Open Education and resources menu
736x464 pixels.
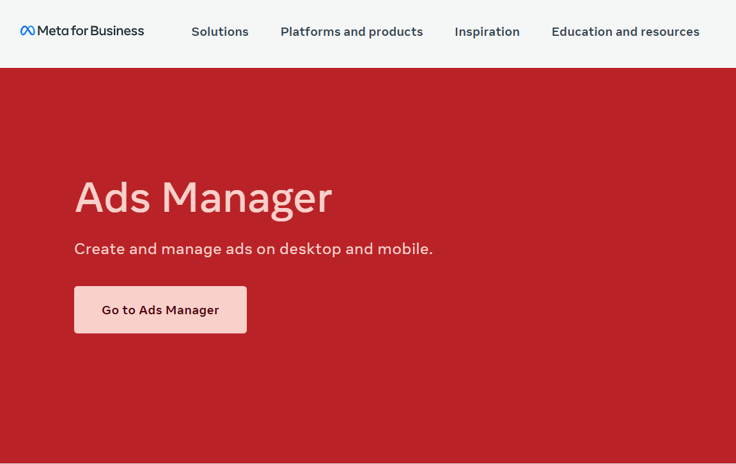(x=625, y=31)
